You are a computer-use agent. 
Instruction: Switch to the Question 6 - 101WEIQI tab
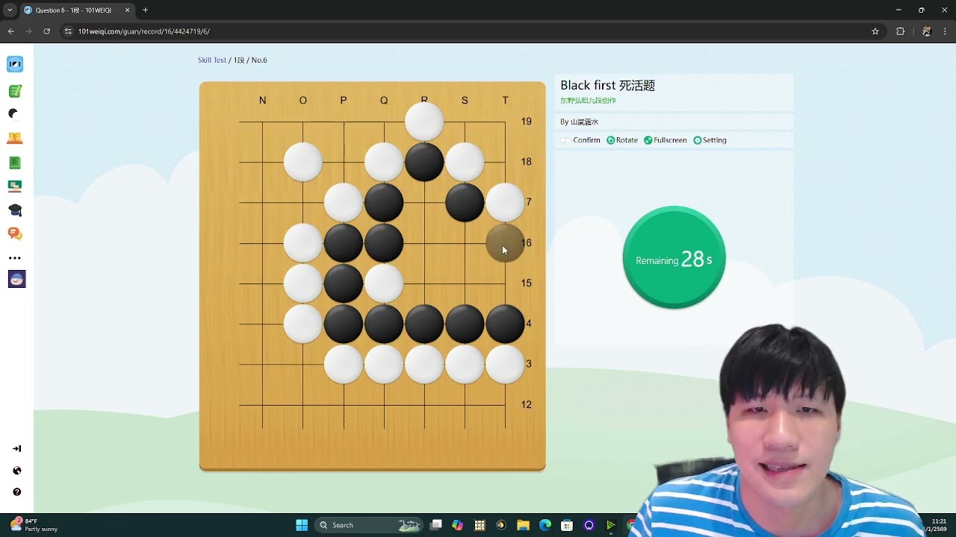click(76, 10)
